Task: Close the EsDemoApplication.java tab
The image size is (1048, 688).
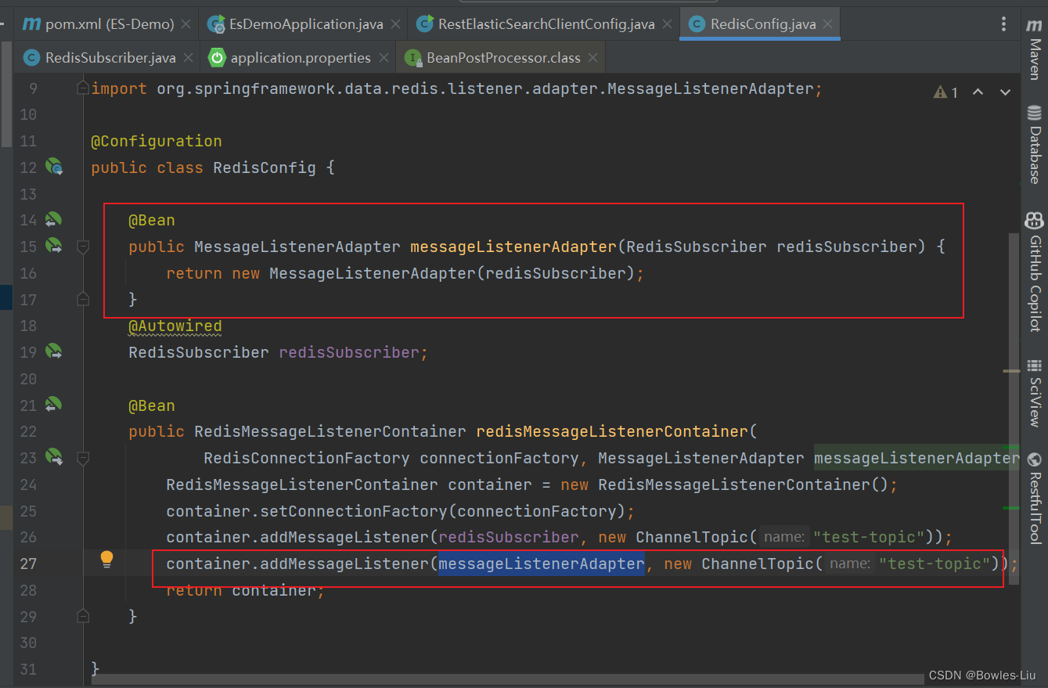Action: click(x=395, y=24)
